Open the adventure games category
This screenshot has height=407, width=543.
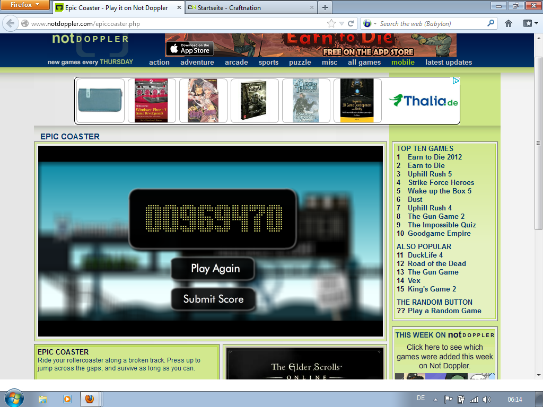point(197,63)
